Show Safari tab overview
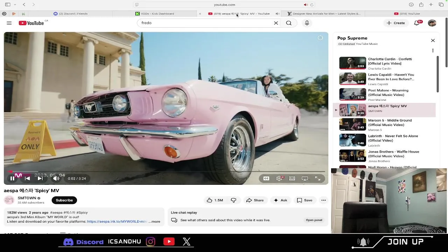The height and width of the screenshot is (252, 448). (x=441, y=5)
